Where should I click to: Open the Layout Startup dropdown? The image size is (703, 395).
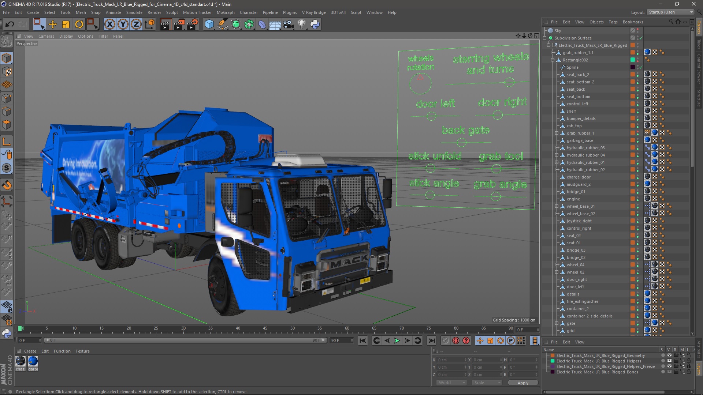coord(670,12)
